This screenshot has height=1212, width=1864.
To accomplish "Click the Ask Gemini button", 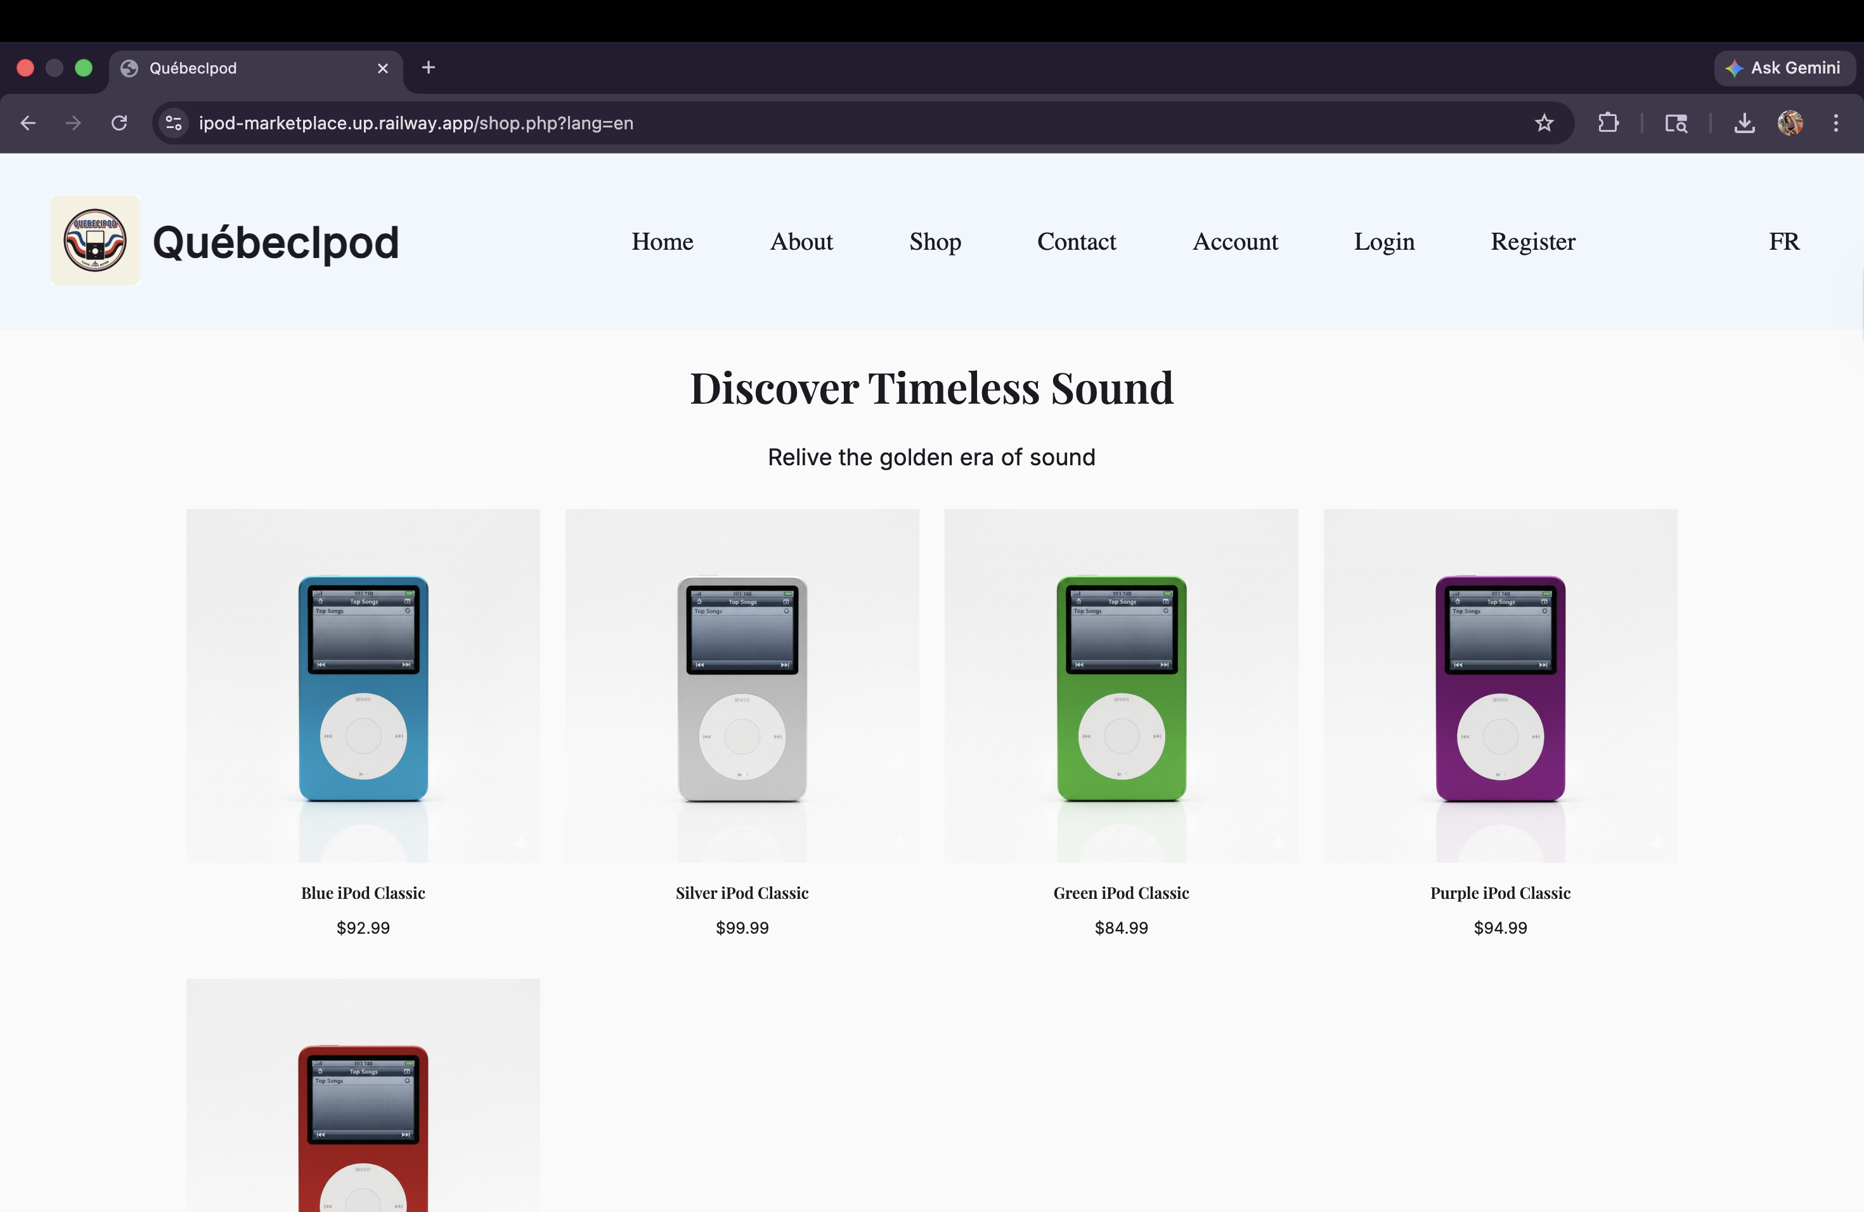I will 1783,68.
